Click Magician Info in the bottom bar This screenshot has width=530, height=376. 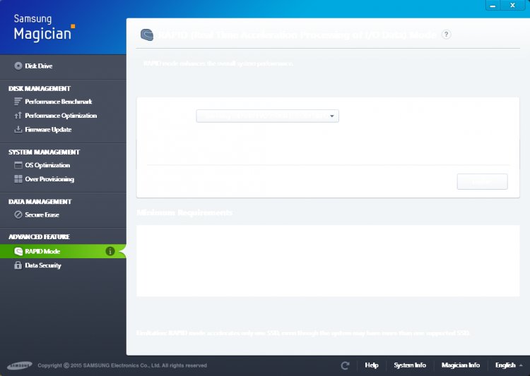(x=460, y=365)
